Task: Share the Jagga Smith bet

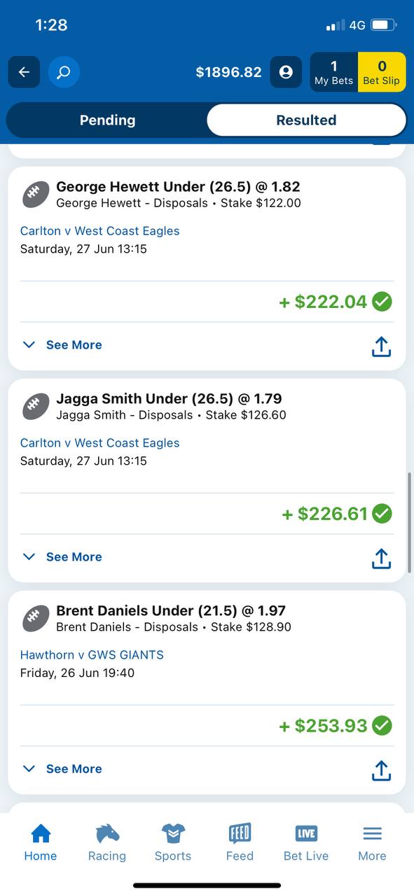Action: pos(381,559)
